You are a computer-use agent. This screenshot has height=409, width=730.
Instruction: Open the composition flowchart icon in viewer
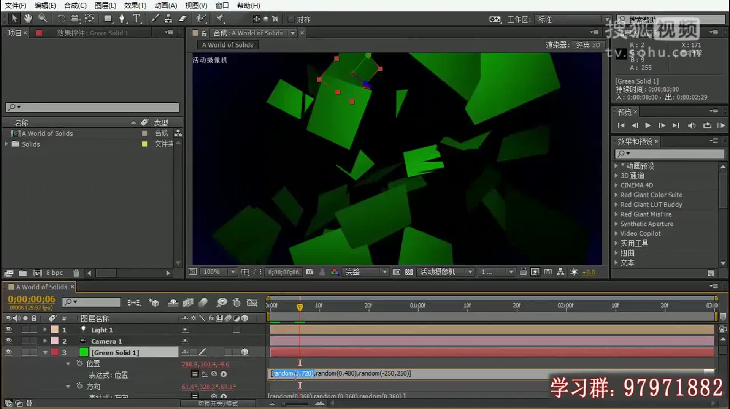560,272
